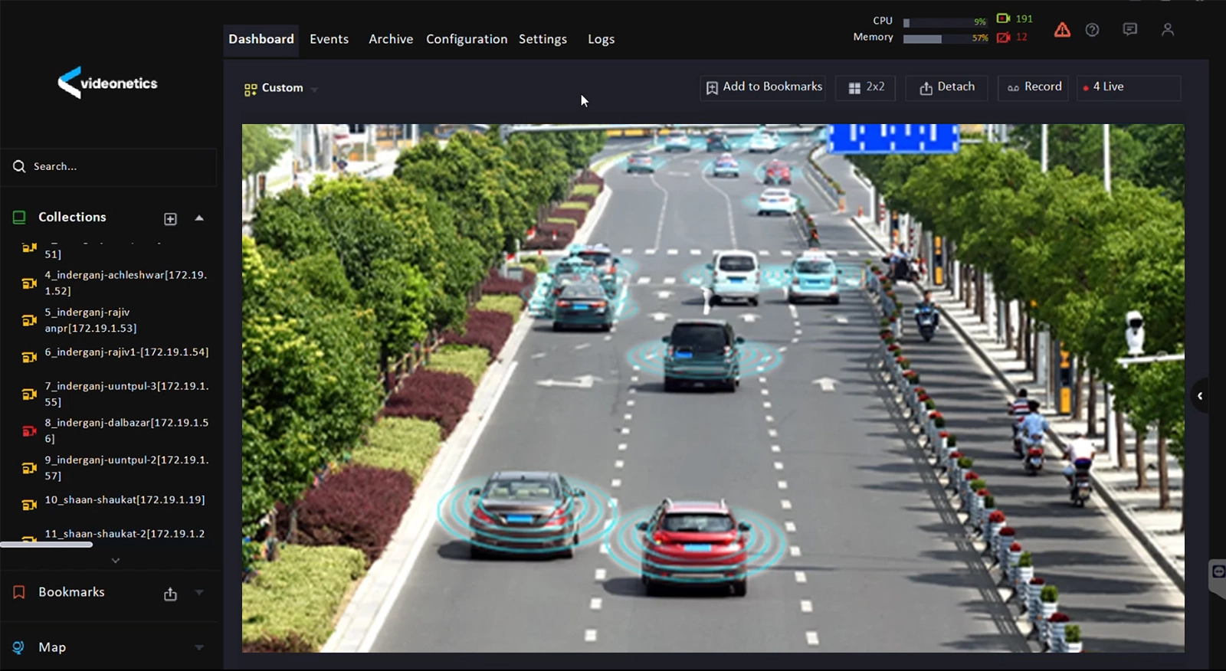Expand the Map section
Image resolution: width=1226 pixels, height=671 pixels.
click(199, 647)
